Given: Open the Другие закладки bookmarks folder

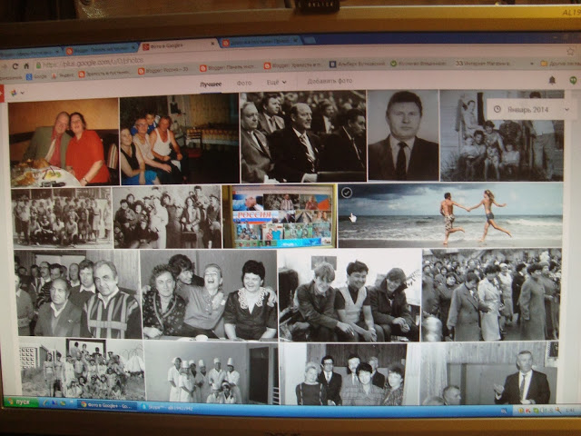Looking at the screenshot, I should click(x=560, y=64).
